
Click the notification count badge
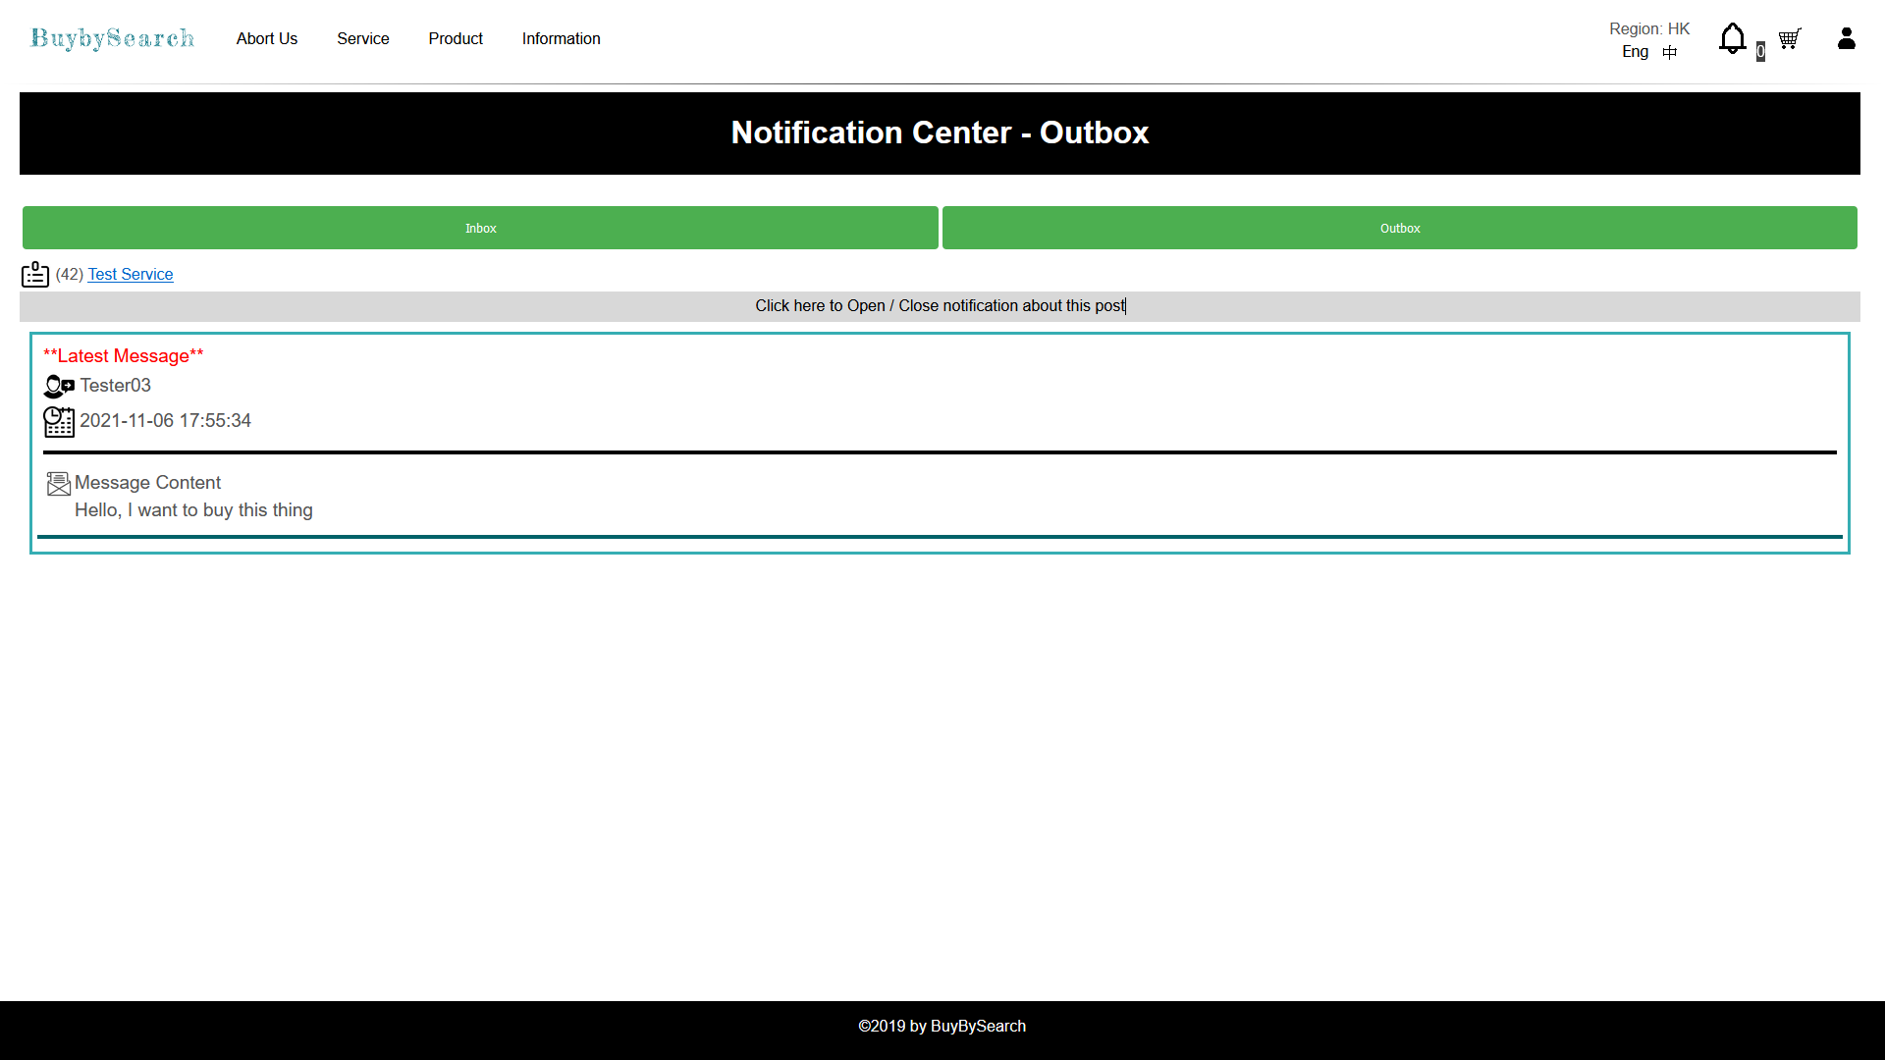pos(1760,52)
